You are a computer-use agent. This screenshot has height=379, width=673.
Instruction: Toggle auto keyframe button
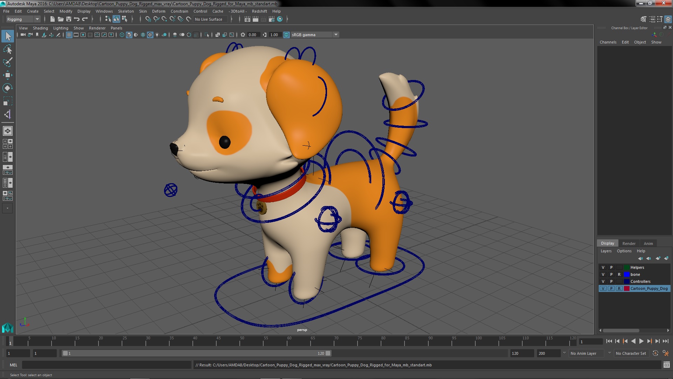click(655, 353)
